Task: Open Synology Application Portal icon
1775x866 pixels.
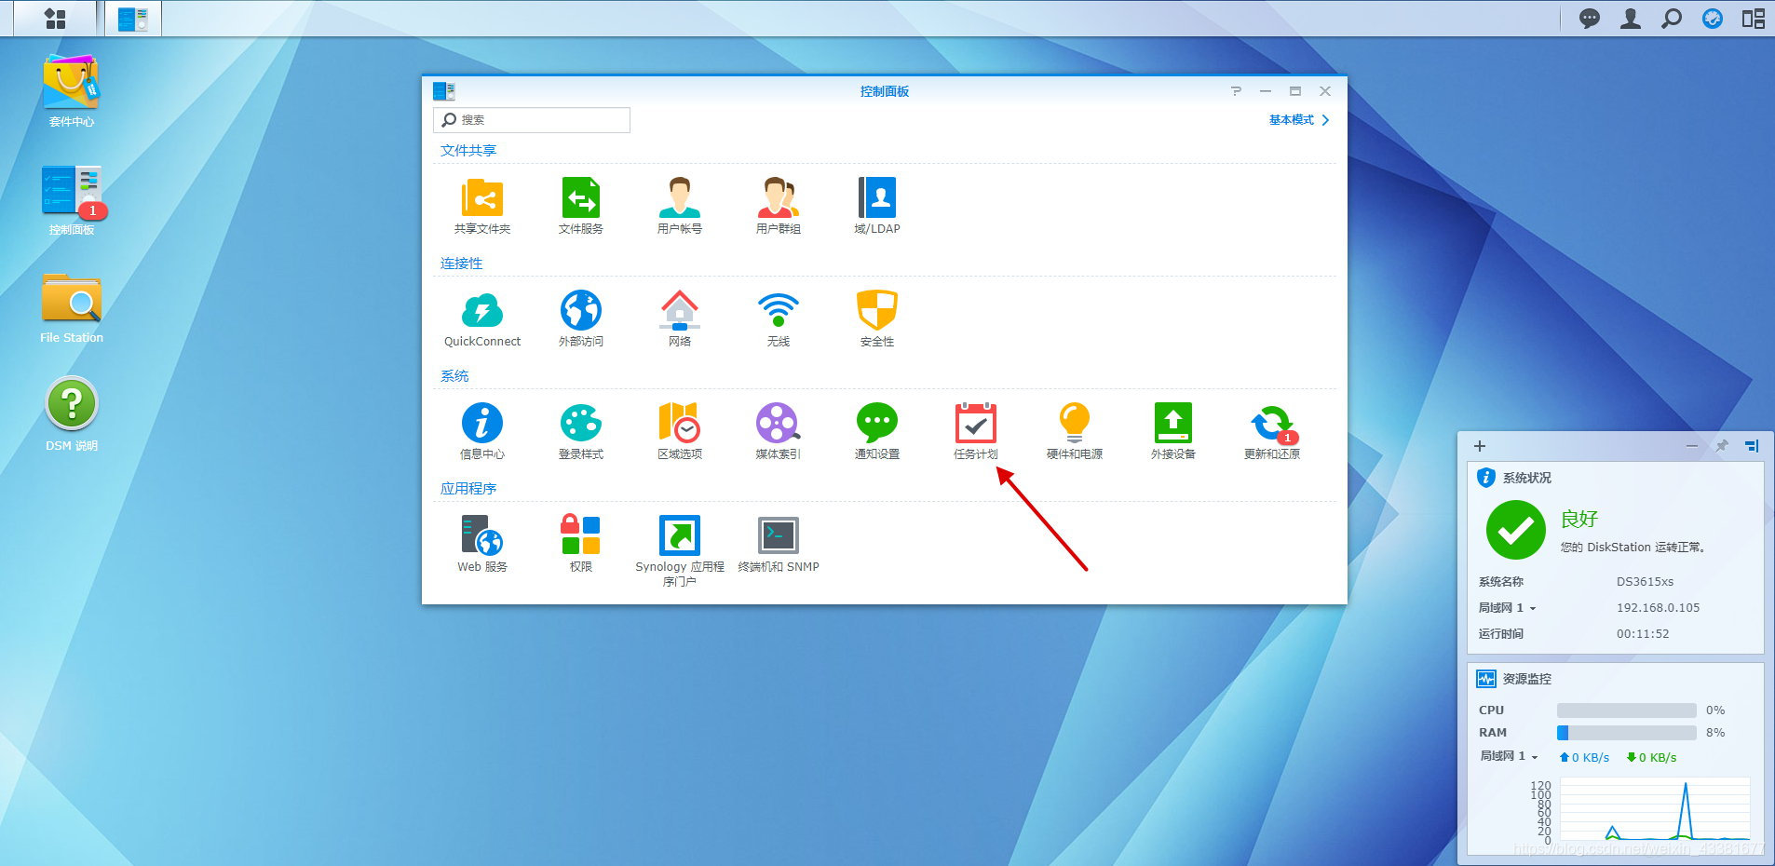Action: coord(680,536)
